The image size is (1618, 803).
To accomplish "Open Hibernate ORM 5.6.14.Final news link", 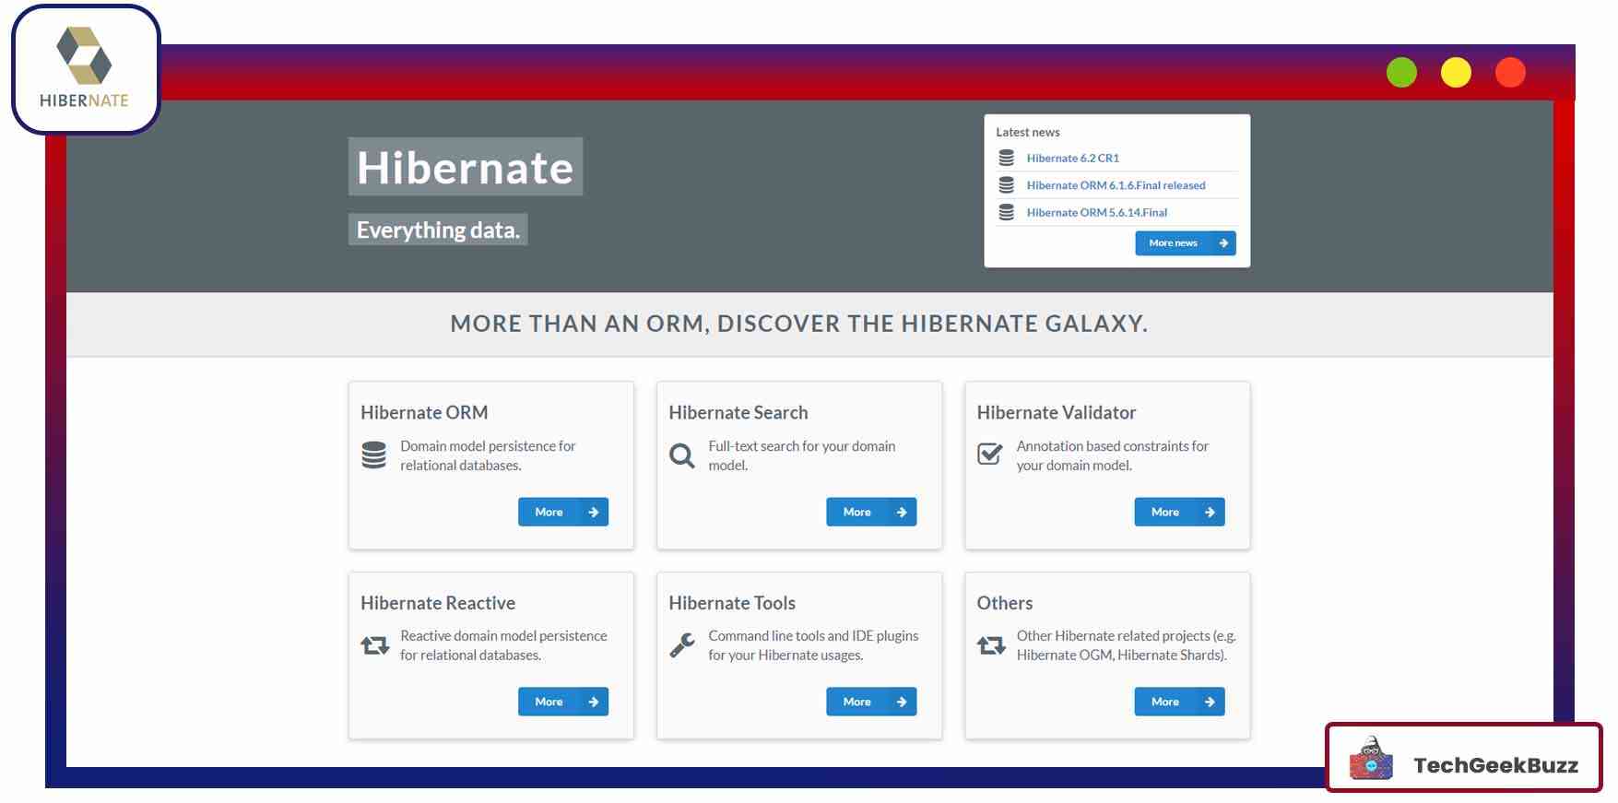I will point(1096,213).
